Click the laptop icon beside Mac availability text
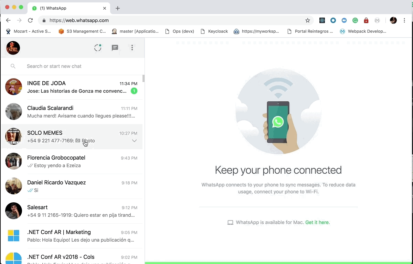The height and width of the screenshot is (264, 413). pos(230,223)
